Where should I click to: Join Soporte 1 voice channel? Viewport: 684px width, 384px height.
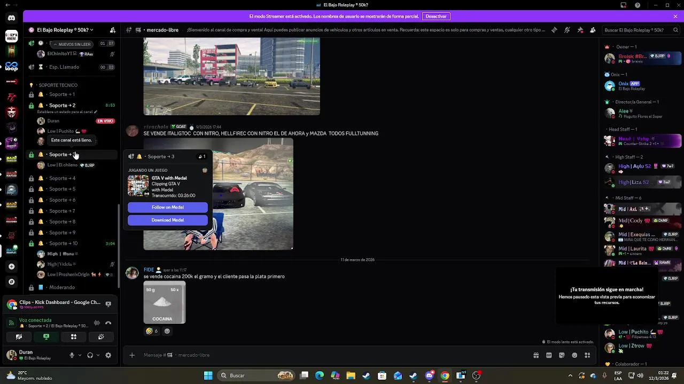pyautogui.click(x=72, y=94)
